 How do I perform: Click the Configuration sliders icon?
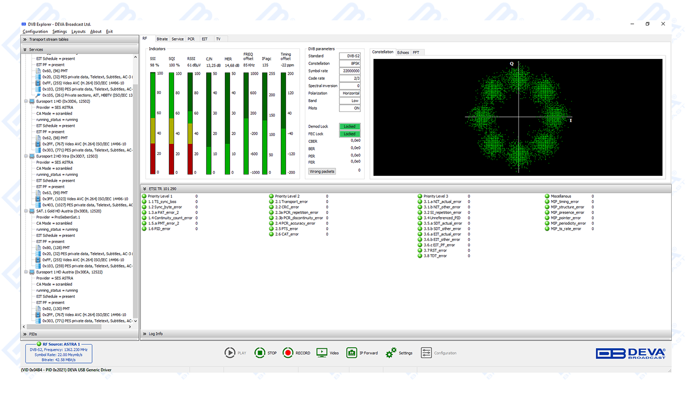click(426, 353)
